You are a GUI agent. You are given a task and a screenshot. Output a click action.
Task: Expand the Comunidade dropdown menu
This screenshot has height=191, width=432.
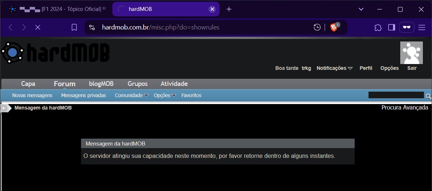tap(131, 95)
